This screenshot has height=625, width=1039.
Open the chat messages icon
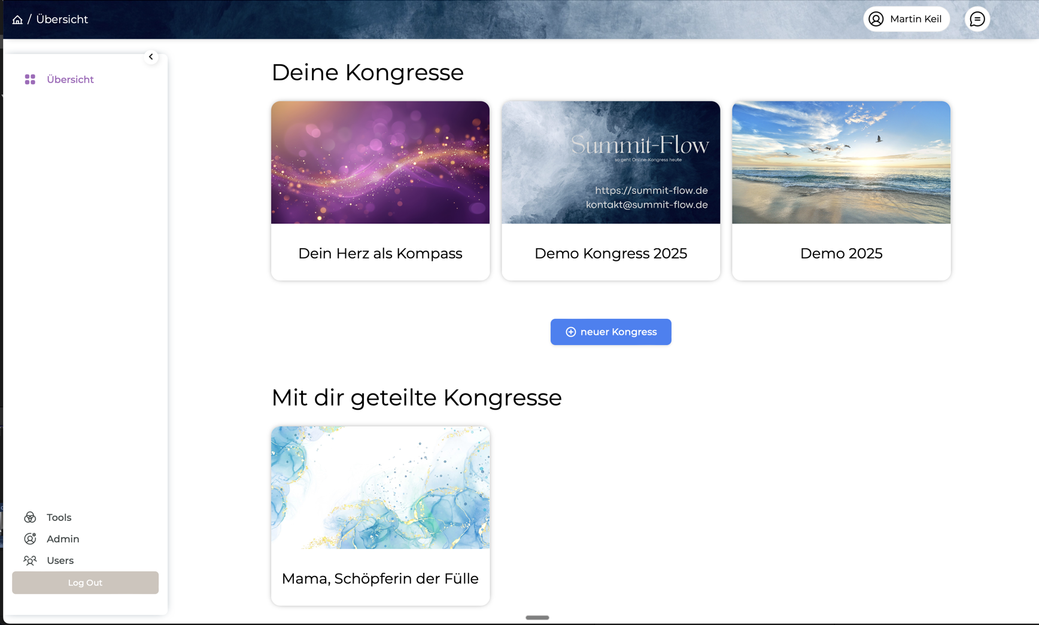pyautogui.click(x=977, y=19)
